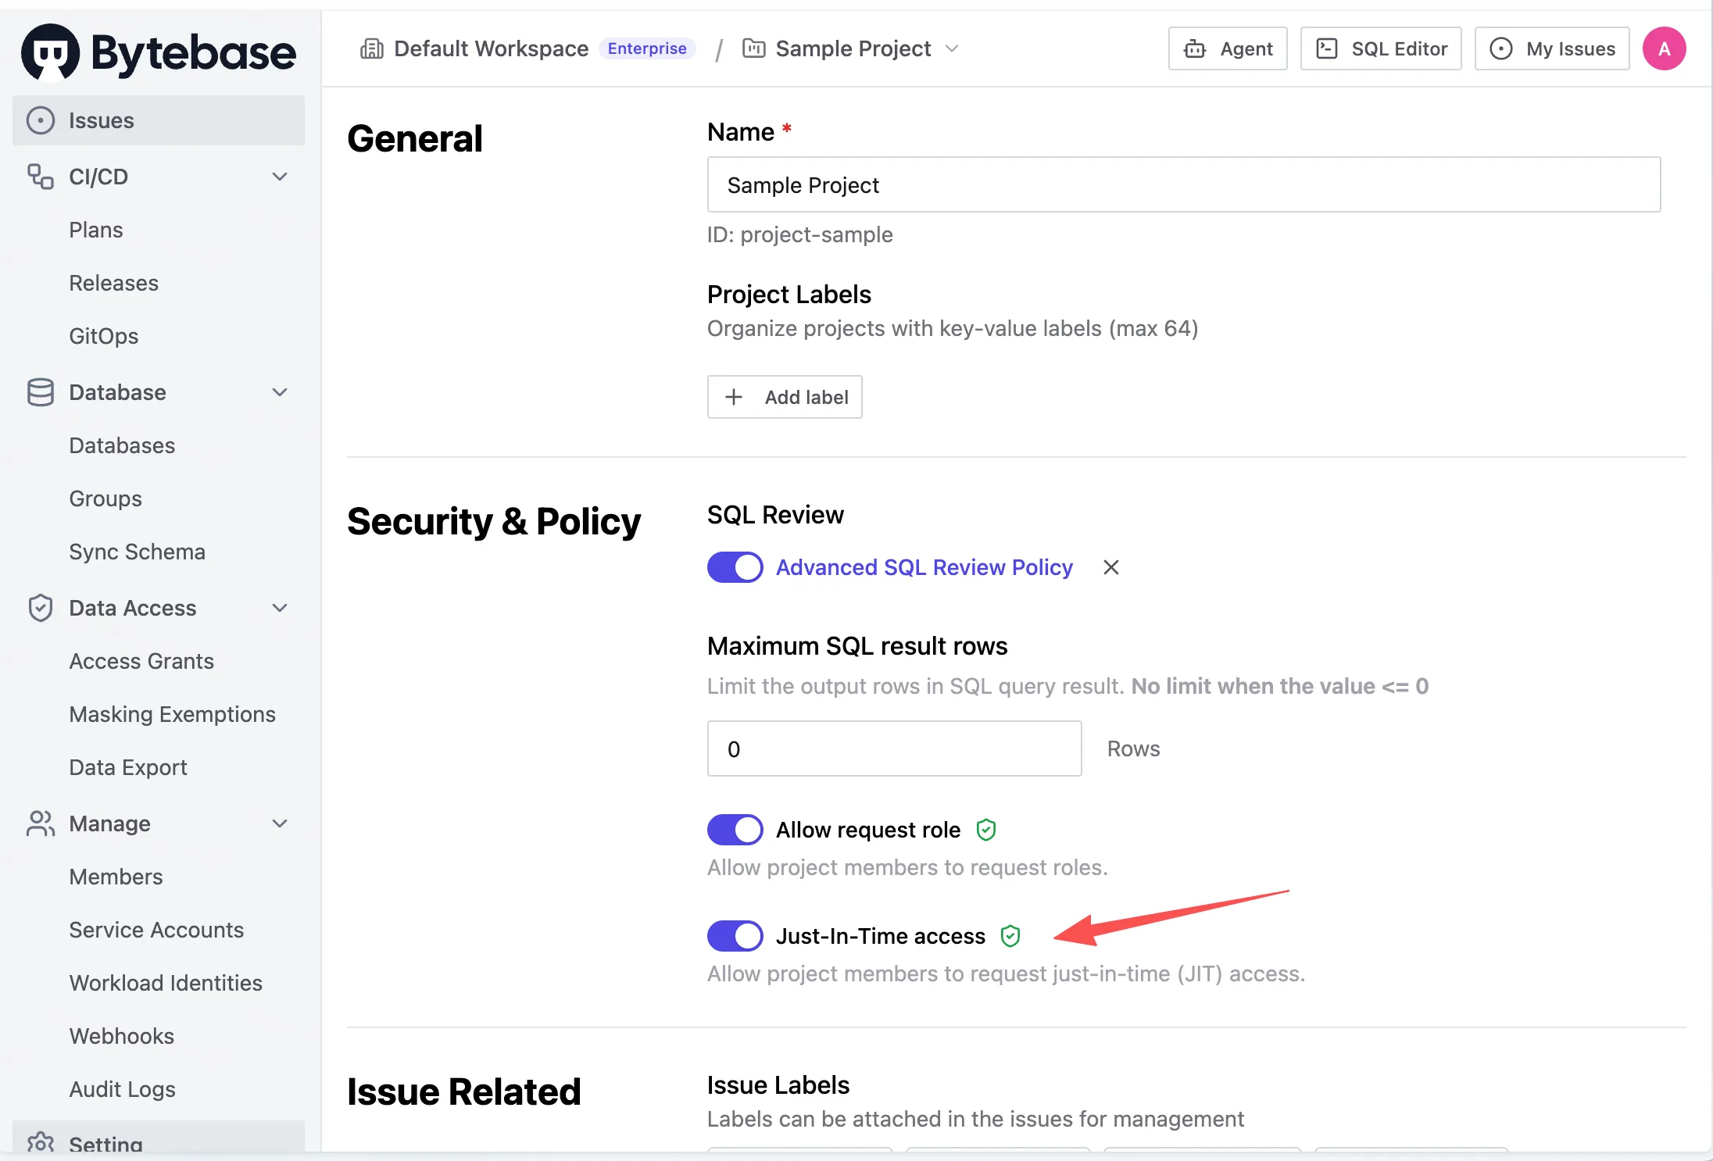Image resolution: width=1713 pixels, height=1161 pixels.
Task: Click the Data Access shield icon in sidebar
Action: 41,608
